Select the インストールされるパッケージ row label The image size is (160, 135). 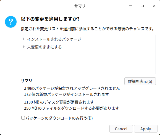54,39
